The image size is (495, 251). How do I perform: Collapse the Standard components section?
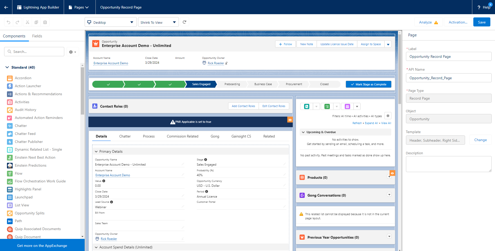point(7,67)
